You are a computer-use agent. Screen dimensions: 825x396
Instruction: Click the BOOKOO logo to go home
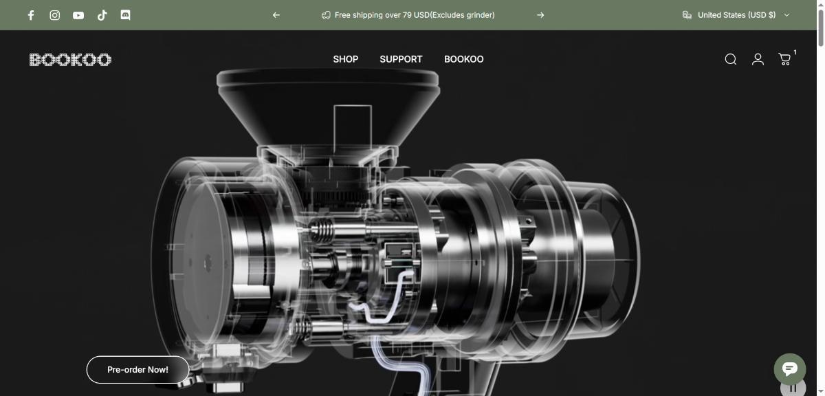[70, 60]
